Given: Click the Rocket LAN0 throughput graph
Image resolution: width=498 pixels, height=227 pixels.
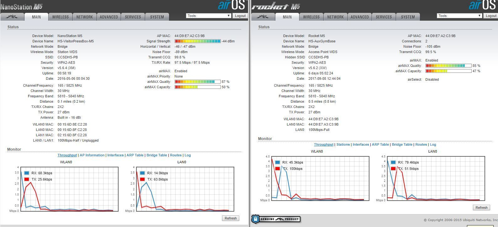Looking at the screenshot, I should coord(436,178).
